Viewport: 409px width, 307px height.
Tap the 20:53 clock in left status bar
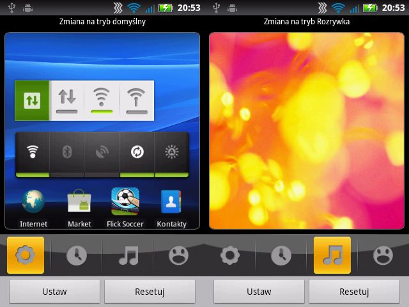click(189, 8)
